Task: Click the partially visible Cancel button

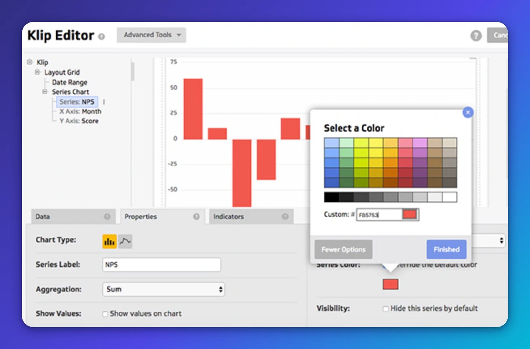Action: pos(497,35)
